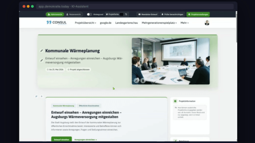This screenshot has height=143, width=255.
Task: Reset project color with the undo arrow icon
Action: (126, 15)
